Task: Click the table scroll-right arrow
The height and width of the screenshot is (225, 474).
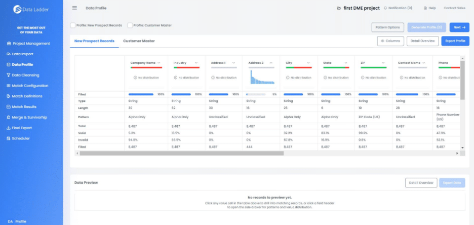Action: click(x=457, y=154)
